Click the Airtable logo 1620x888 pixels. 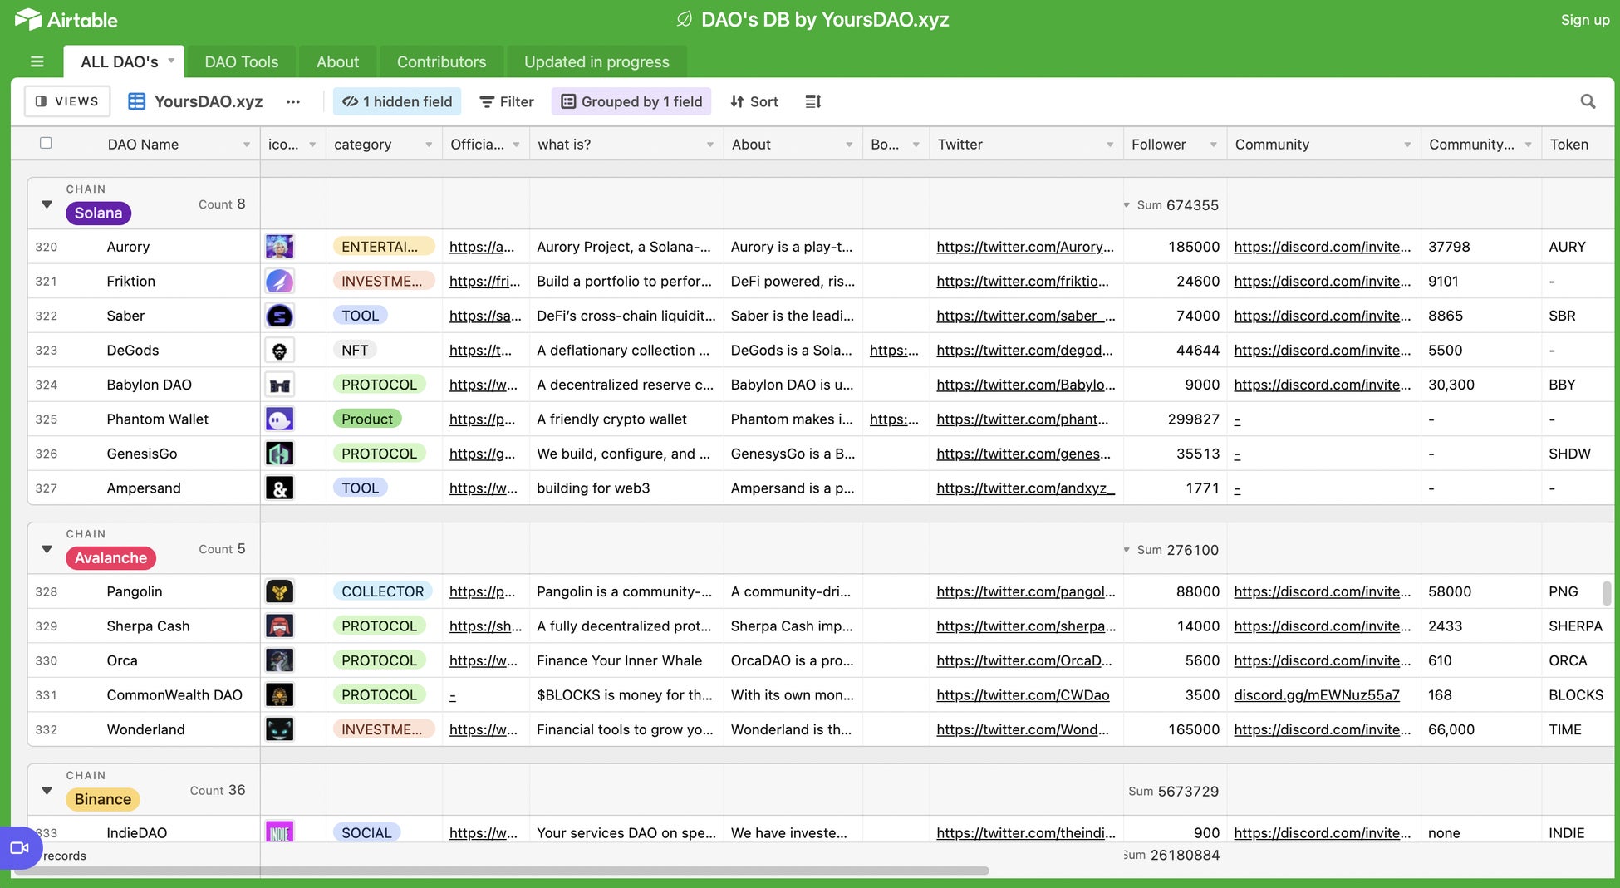(66, 19)
